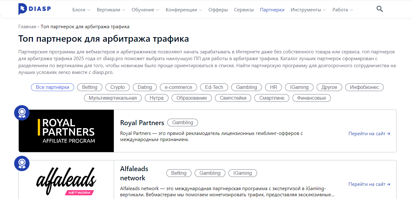
Task: Select the Все партнёрки filter
Action: click(53, 87)
